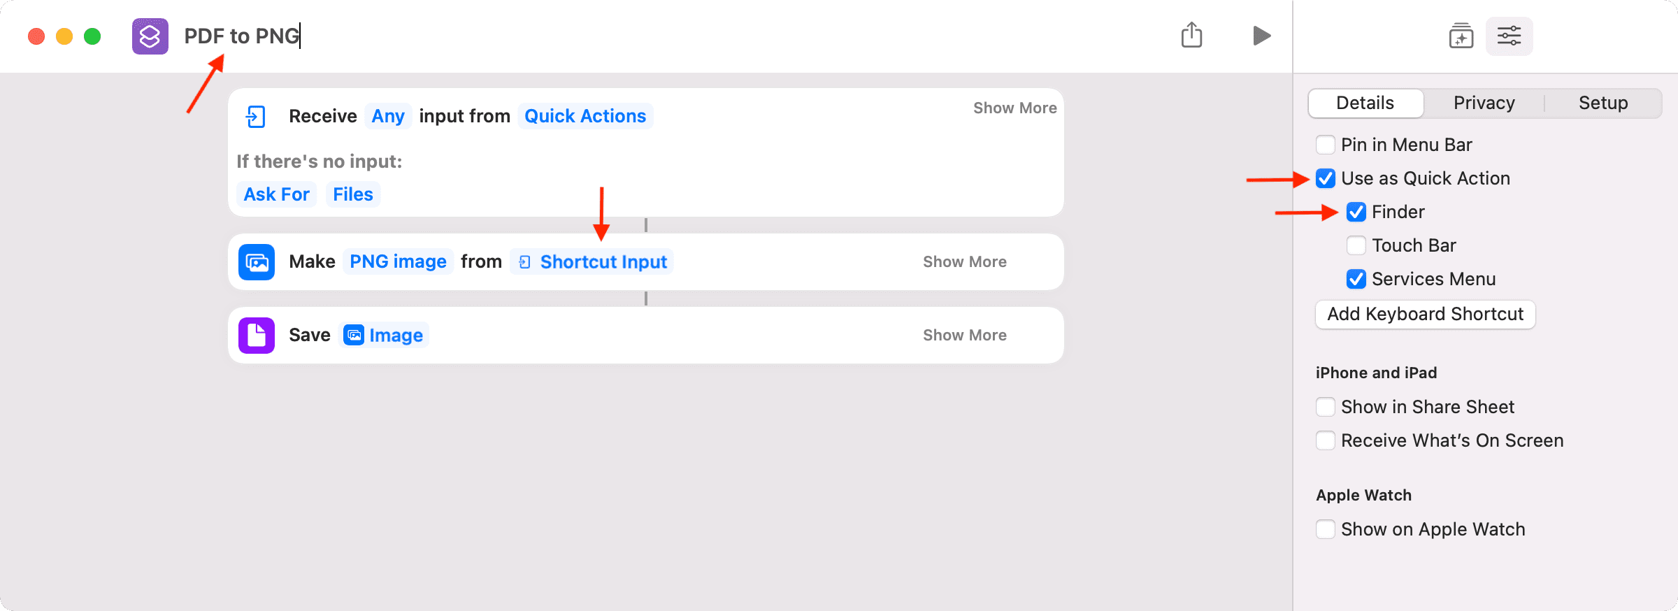Click the purple Save file action icon
Screen dimensions: 1678x611
pos(257,336)
